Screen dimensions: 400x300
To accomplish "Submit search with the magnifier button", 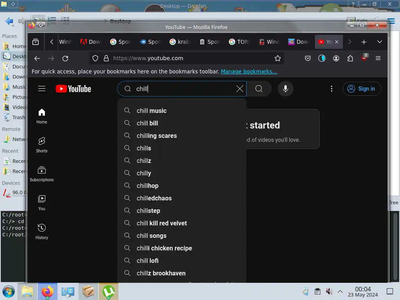I will pyautogui.click(x=259, y=89).
